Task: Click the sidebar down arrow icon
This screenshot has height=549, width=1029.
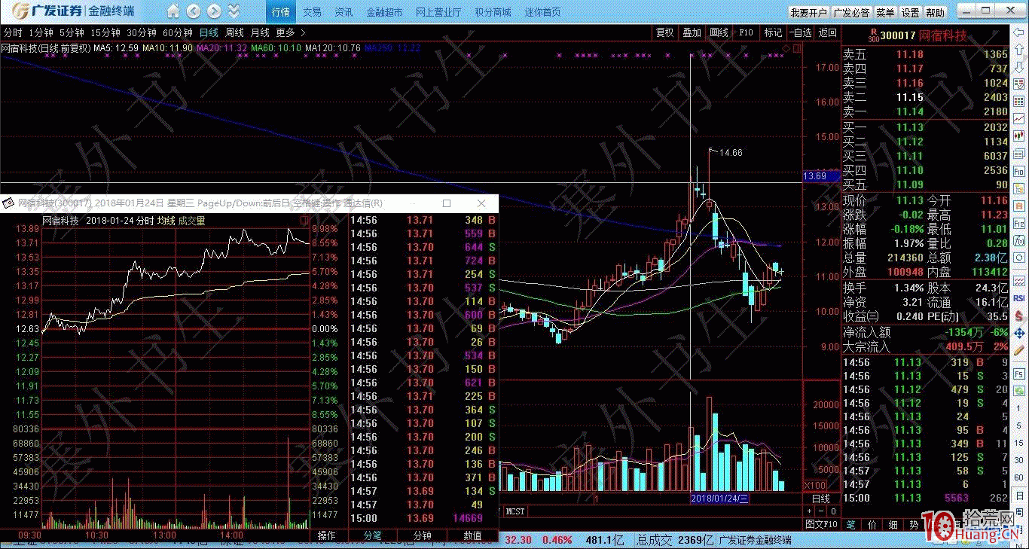Action: [1019, 68]
